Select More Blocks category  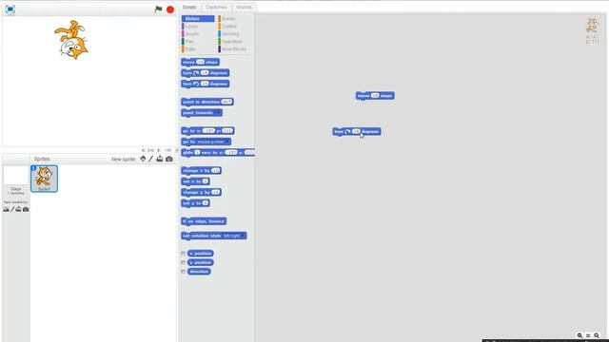(x=234, y=49)
